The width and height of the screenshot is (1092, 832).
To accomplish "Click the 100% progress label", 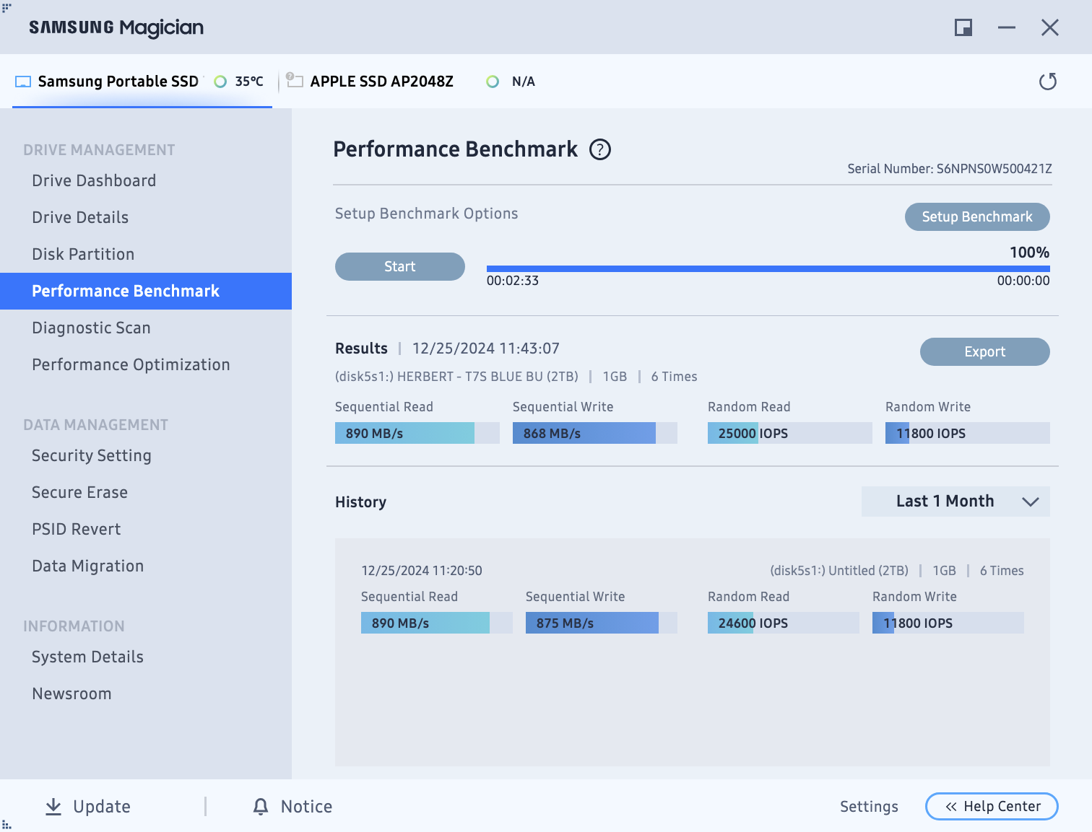I will coord(1029,253).
